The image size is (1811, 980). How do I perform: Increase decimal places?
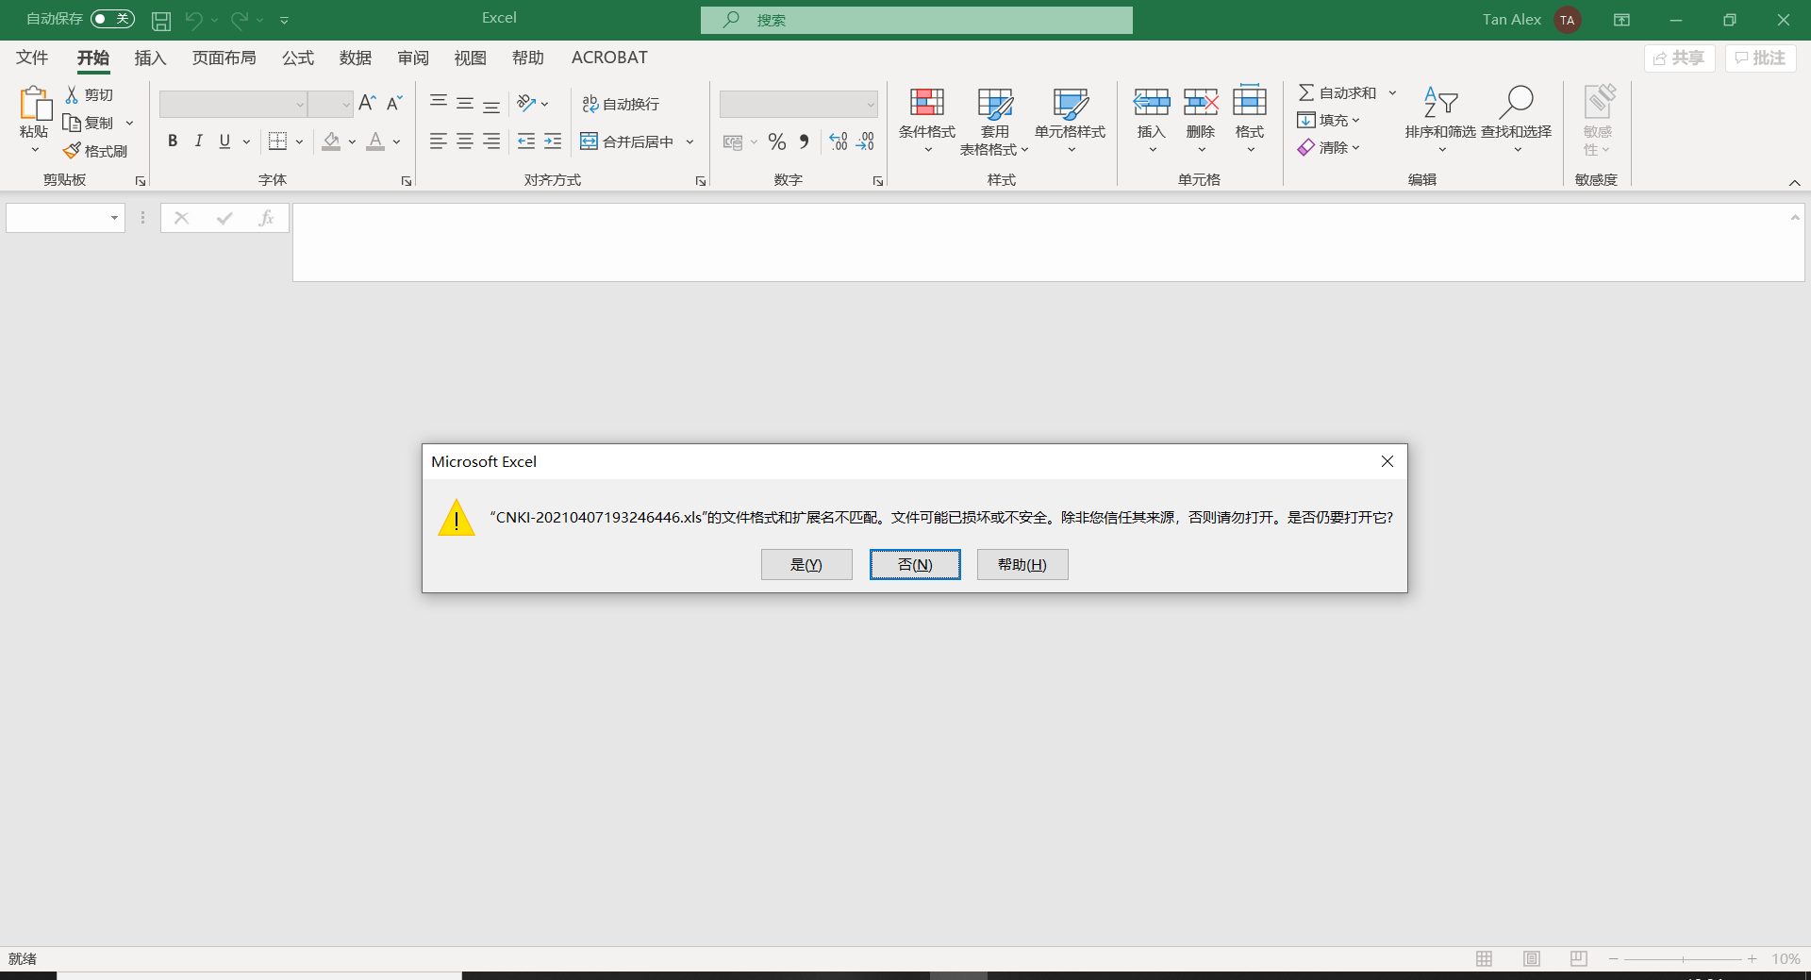tap(839, 141)
